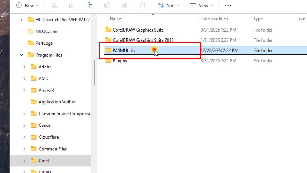The image size is (307, 173).
Task: Select Common Files in navigation tree
Action: pyautogui.click(x=53, y=149)
